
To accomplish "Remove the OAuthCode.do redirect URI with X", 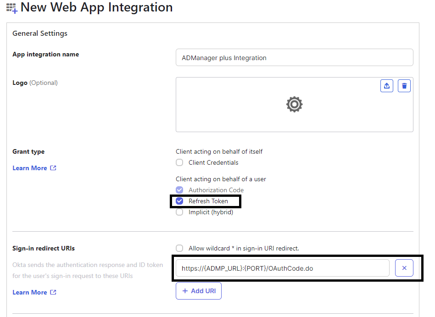I will (x=404, y=268).
